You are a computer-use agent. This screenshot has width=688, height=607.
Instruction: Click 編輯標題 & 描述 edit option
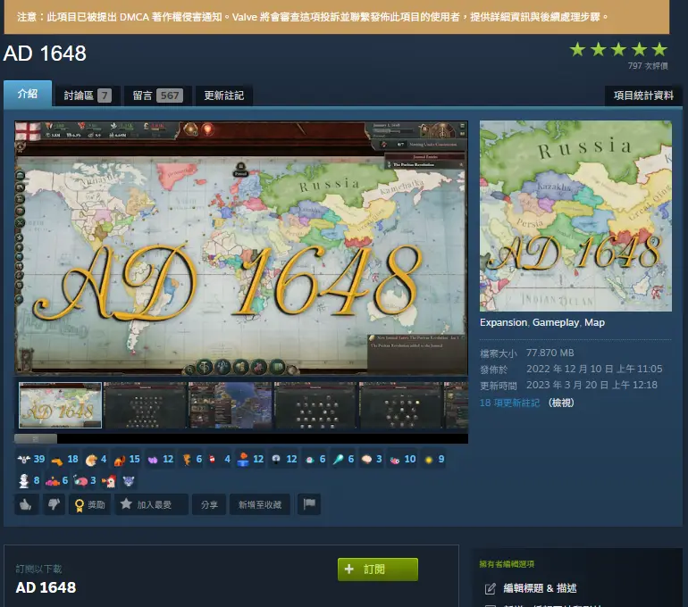pos(540,588)
